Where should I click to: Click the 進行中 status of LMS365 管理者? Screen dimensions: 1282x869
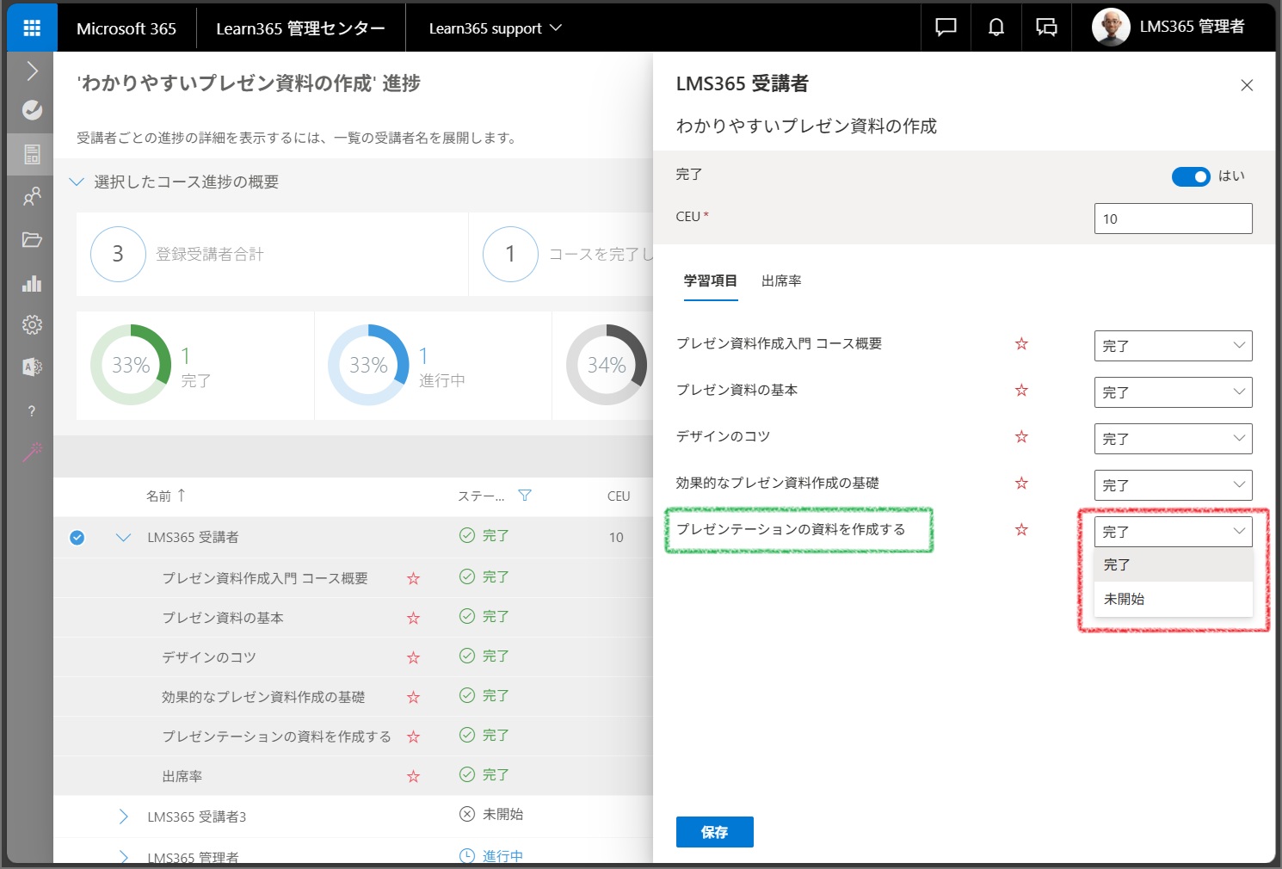[x=502, y=856]
